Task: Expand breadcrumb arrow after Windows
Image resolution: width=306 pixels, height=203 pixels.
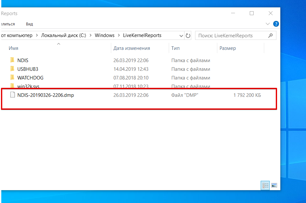Action: (119, 35)
